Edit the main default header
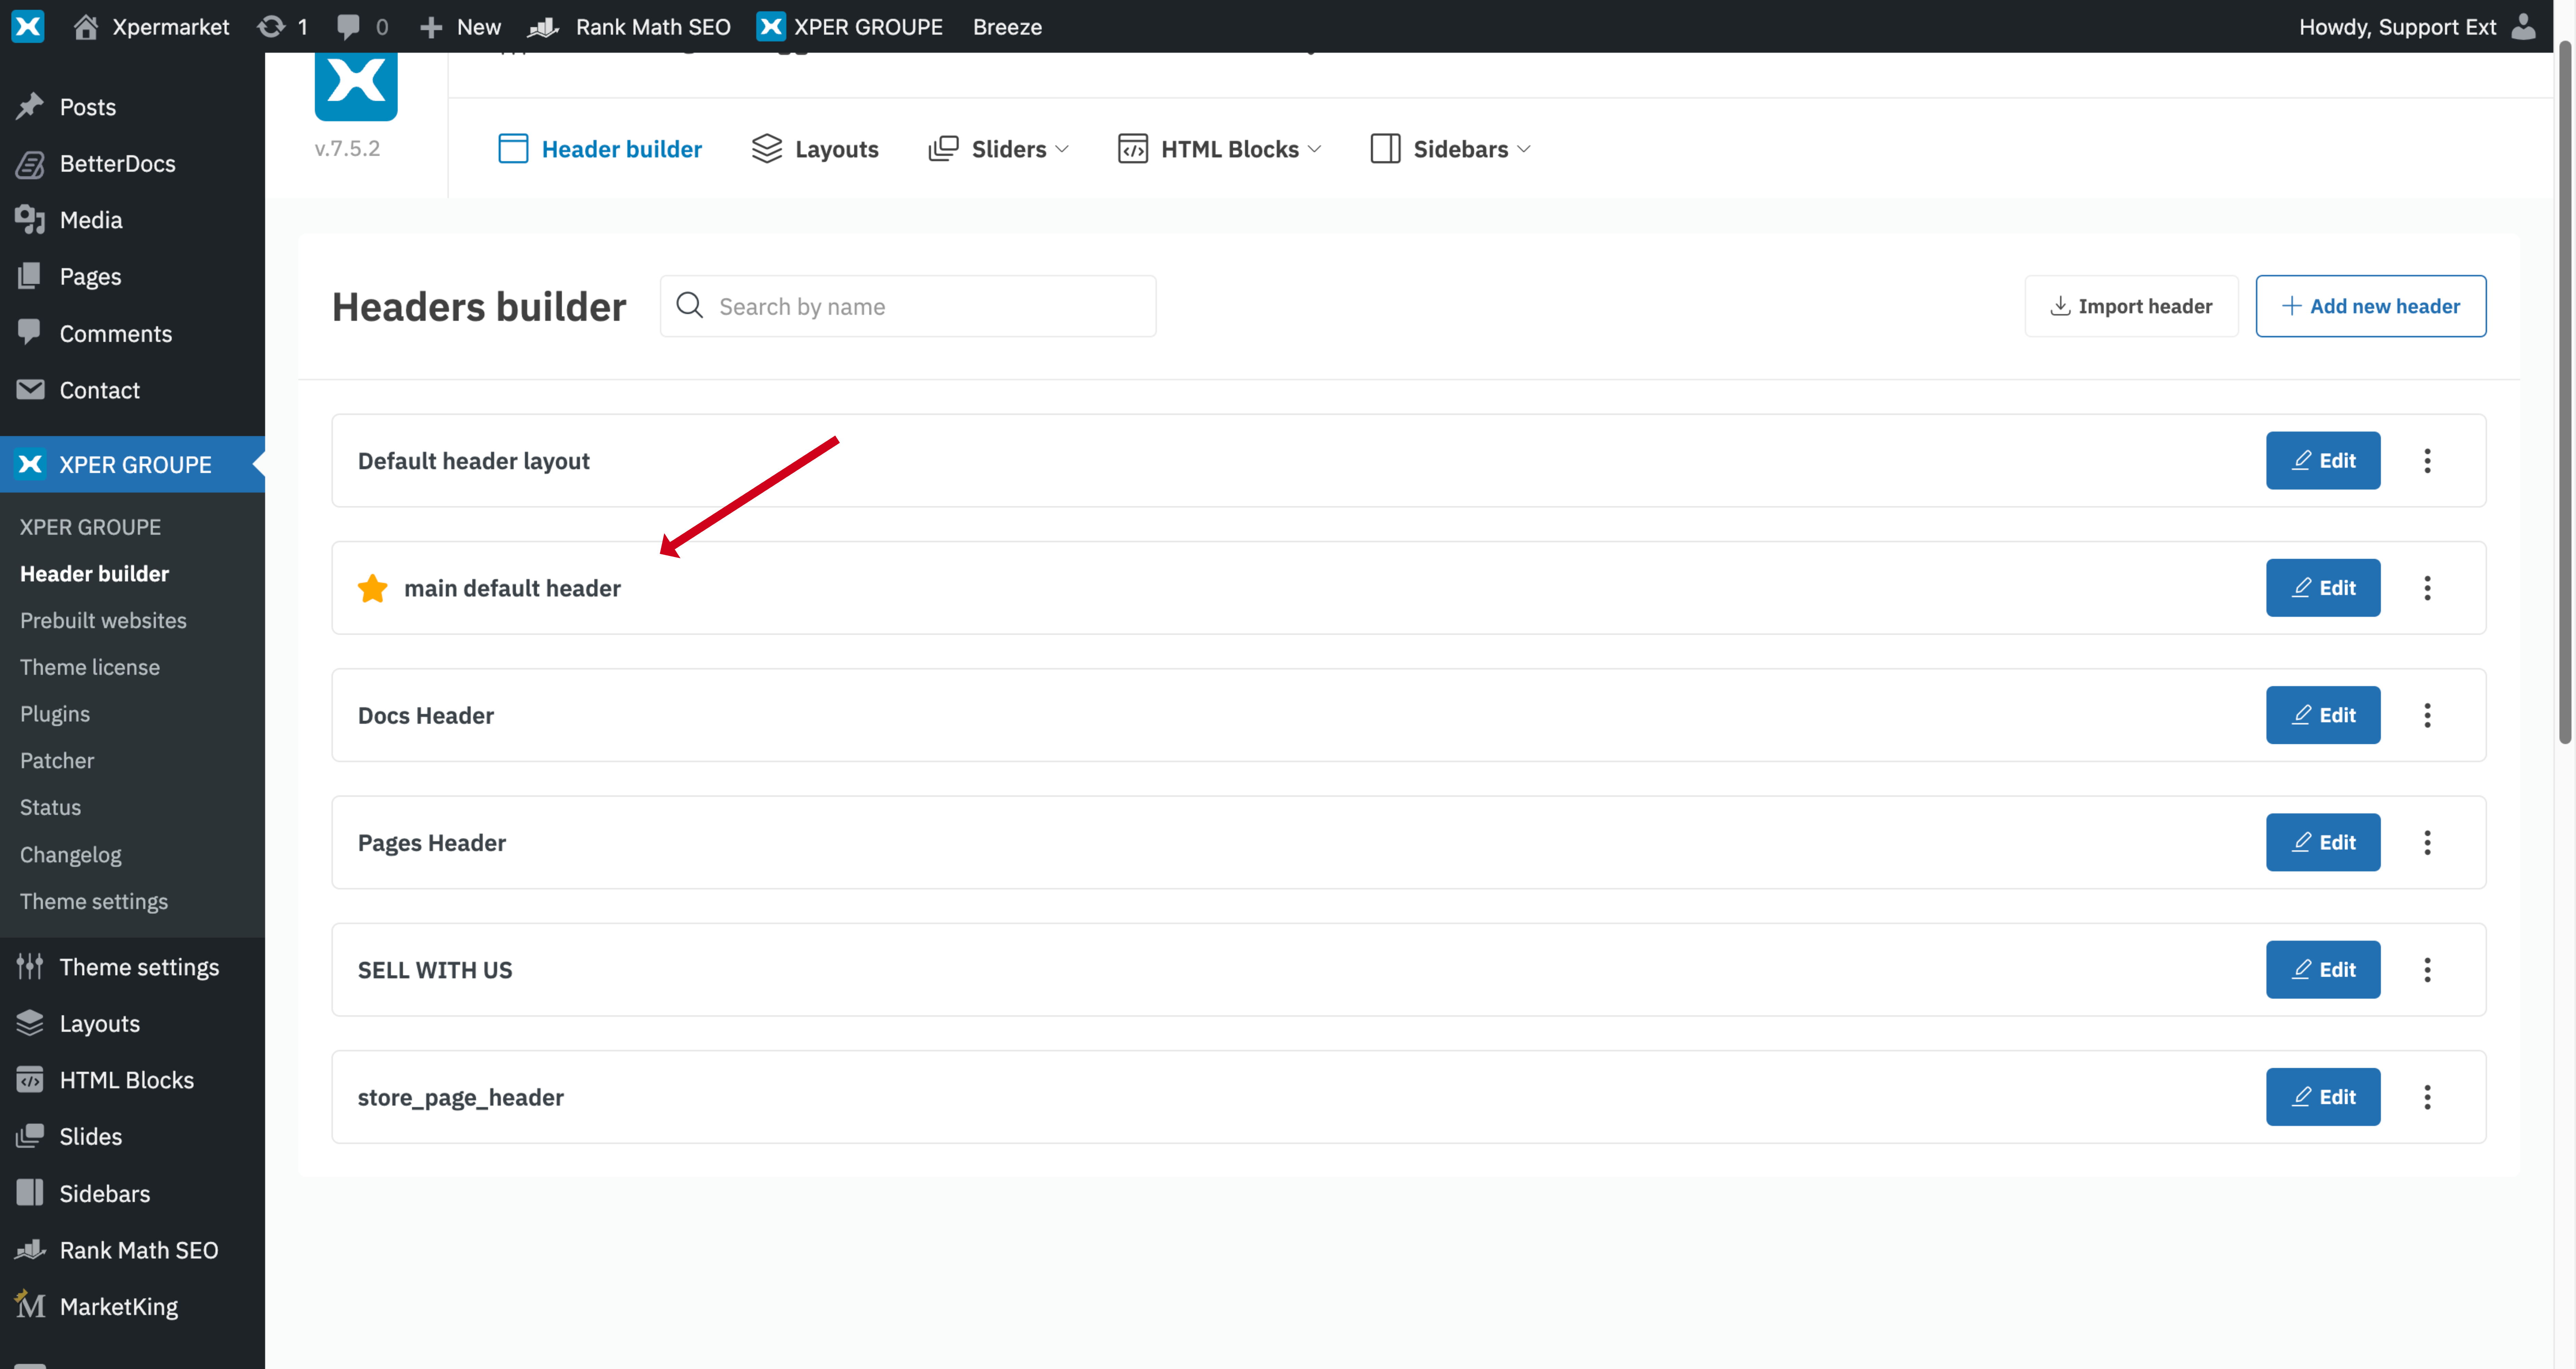This screenshot has width=2576, height=1369. tap(2323, 588)
